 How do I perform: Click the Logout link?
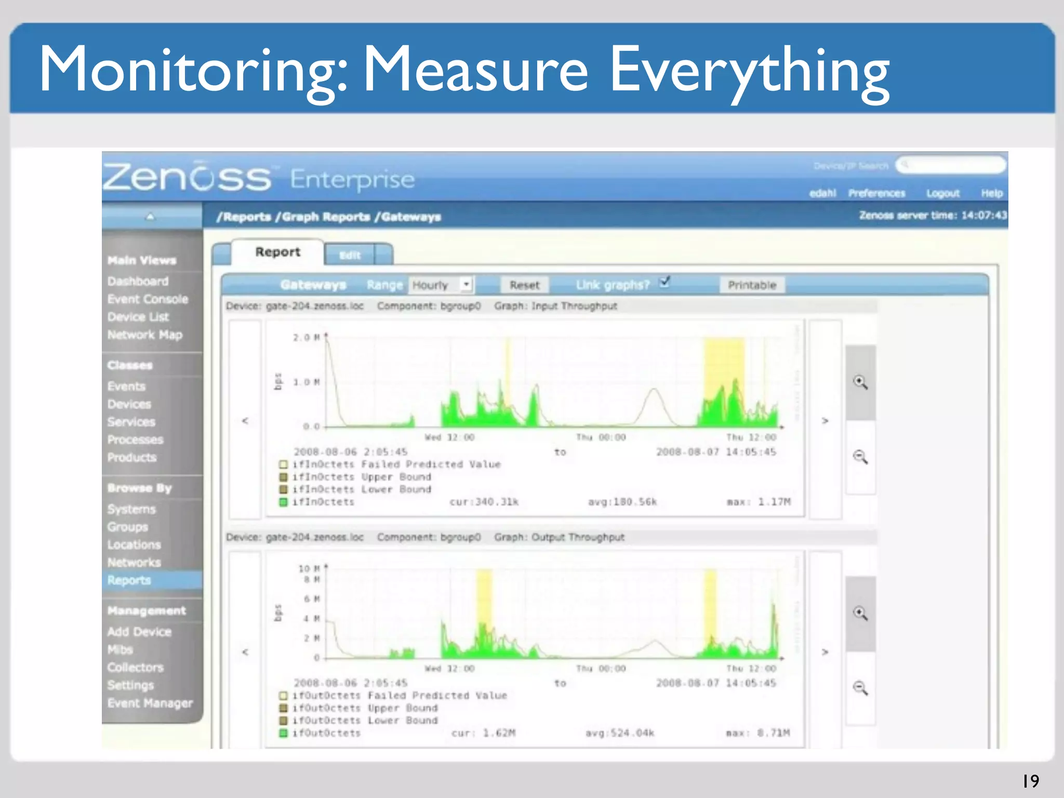coord(943,193)
